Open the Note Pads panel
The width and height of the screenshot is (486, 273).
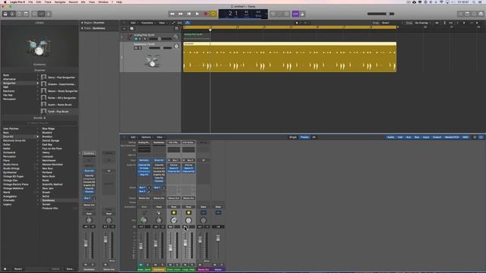(468, 14)
